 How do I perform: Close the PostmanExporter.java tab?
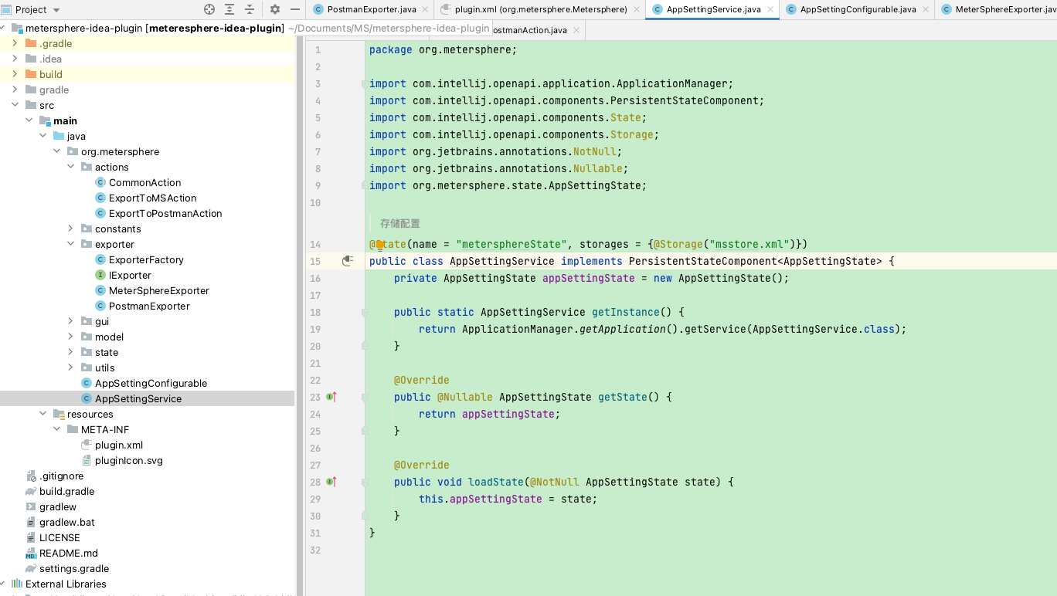[x=424, y=9]
